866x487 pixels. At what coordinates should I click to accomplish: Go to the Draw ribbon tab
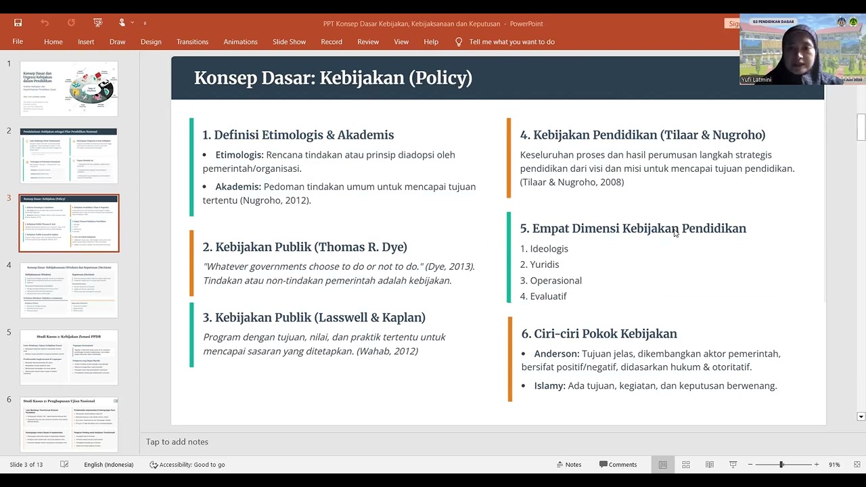(x=118, y=42)
